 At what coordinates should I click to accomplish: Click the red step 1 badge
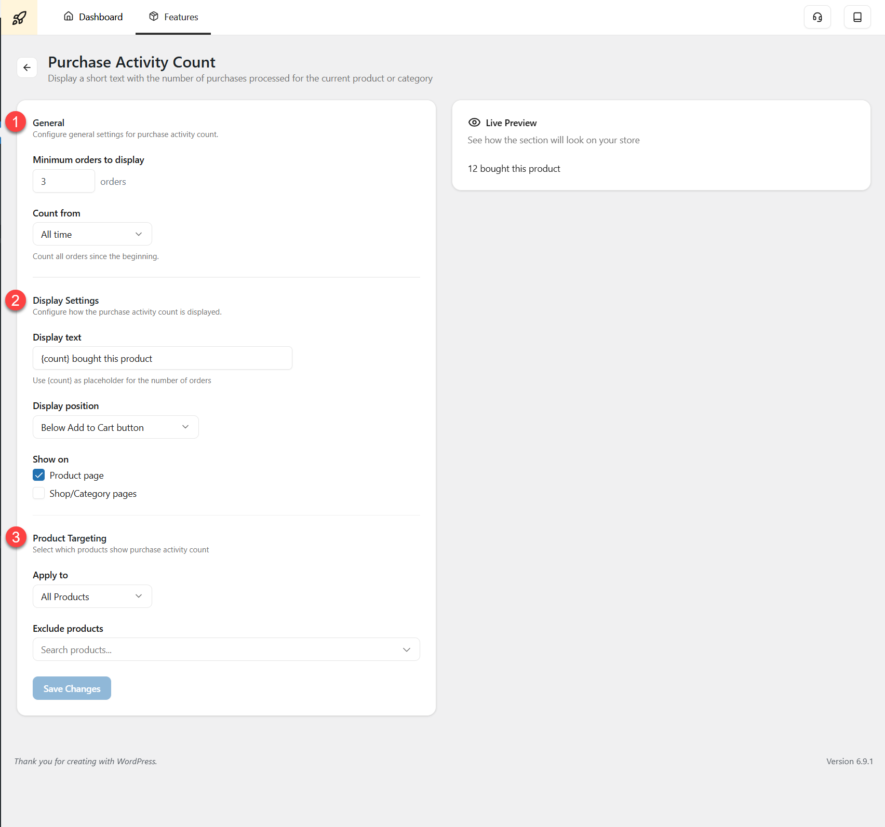pos(16,122)
